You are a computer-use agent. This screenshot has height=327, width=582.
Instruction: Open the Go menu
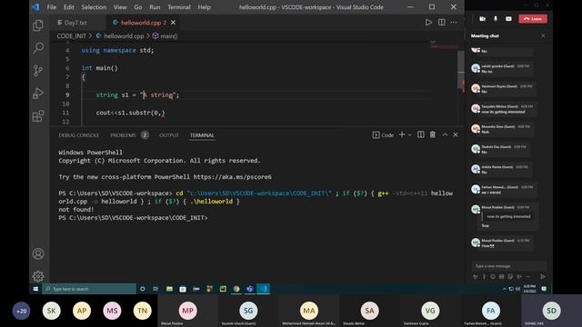click(138, 7)
